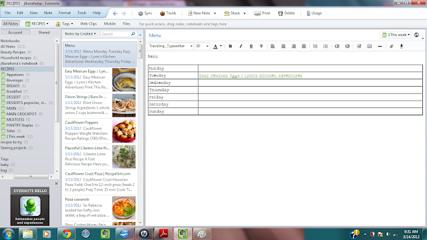Insert a horizontal rule
This screenshot has height=240, width=427.
click(x=380, y=46)
